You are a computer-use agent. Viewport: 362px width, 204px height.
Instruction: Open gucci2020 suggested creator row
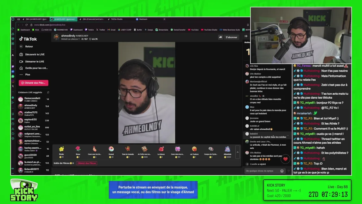33,156
